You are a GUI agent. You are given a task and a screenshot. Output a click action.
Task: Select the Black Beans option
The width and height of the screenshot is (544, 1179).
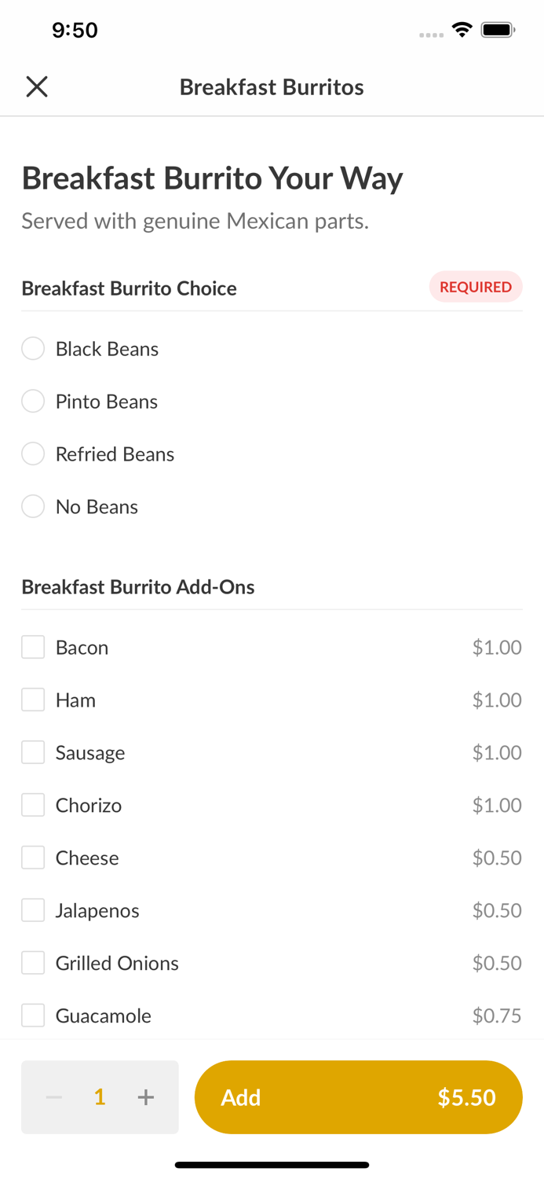click(x=33, y=348)
